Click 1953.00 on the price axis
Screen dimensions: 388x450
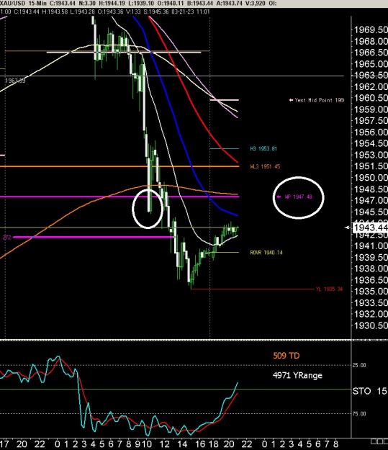(371, 155)
